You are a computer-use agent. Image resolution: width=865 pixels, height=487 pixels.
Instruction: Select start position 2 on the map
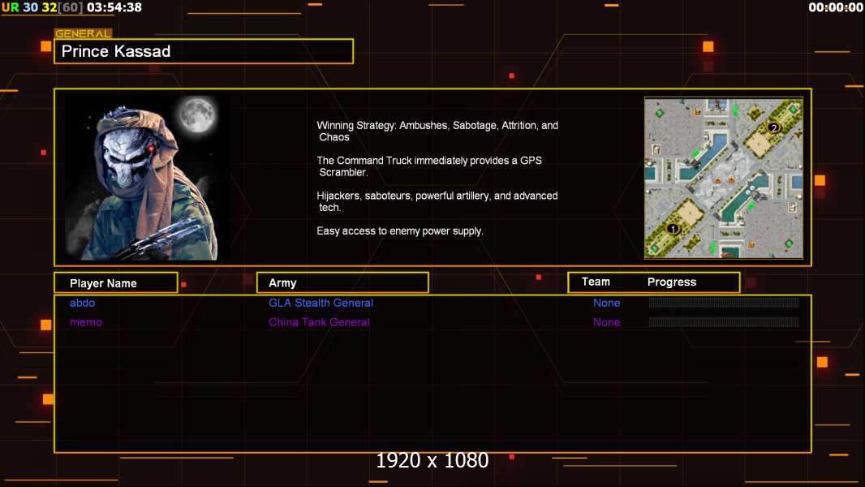click(774, 127)
